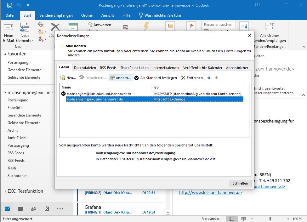Image resolution: width=307 pixels, height=222 pixels.
Task: Click the Reparieren... repair account button
Action: point(93,78)
